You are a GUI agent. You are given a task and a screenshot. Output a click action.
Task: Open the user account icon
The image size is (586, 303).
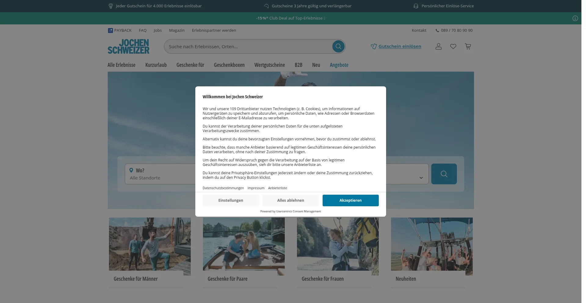click(438, 46)
